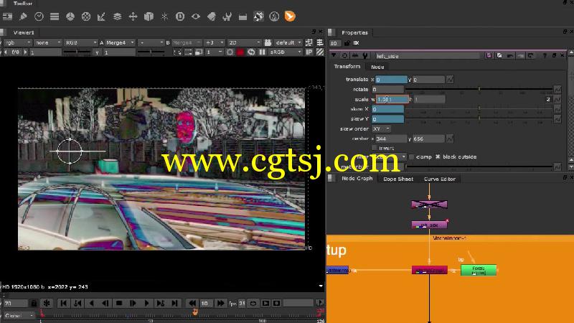Select the Curve Editor tab
Viewport: 574px width, 323px height.
(x=440, y=179)
